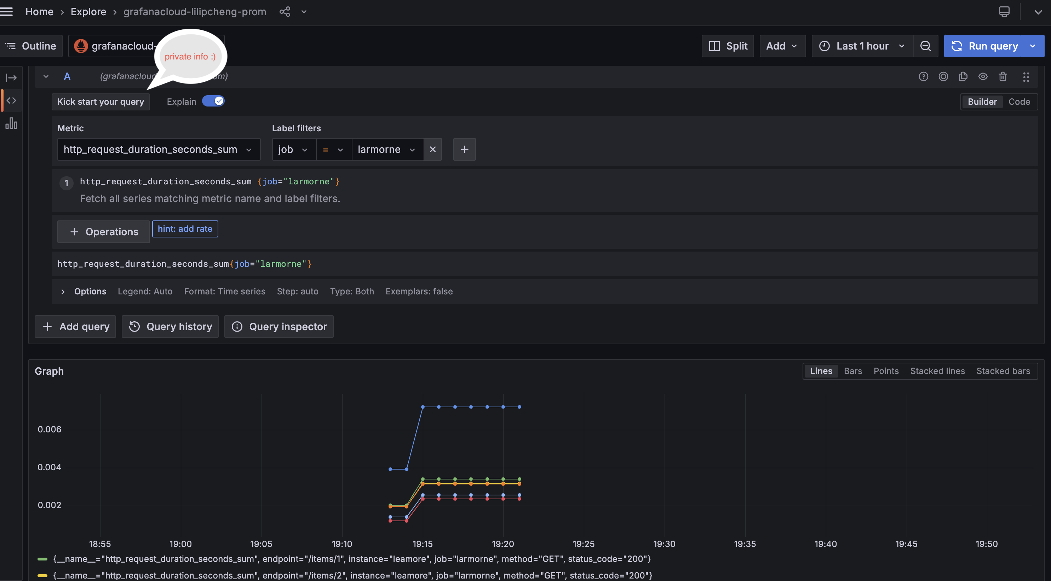Open Query inspector
This screenshot has height=581, width=1051.
point(279,326)
